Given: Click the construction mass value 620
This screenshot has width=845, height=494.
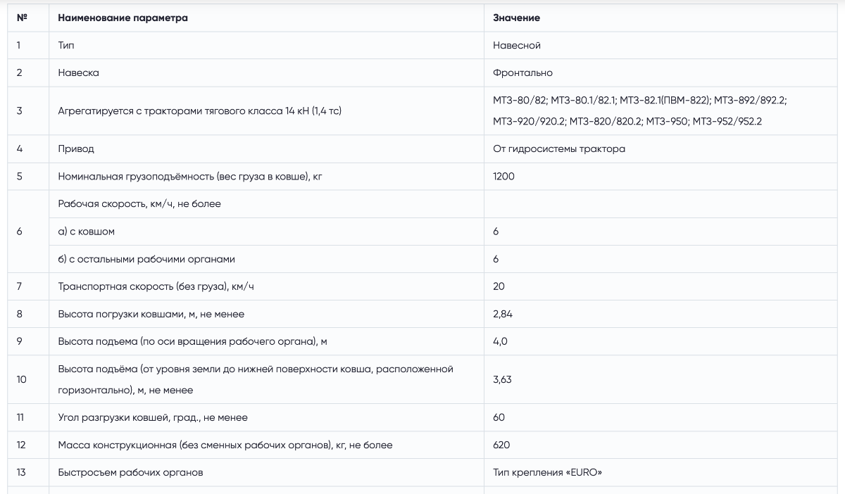Looking at the screenshot, I should click(x=501, y=445).
